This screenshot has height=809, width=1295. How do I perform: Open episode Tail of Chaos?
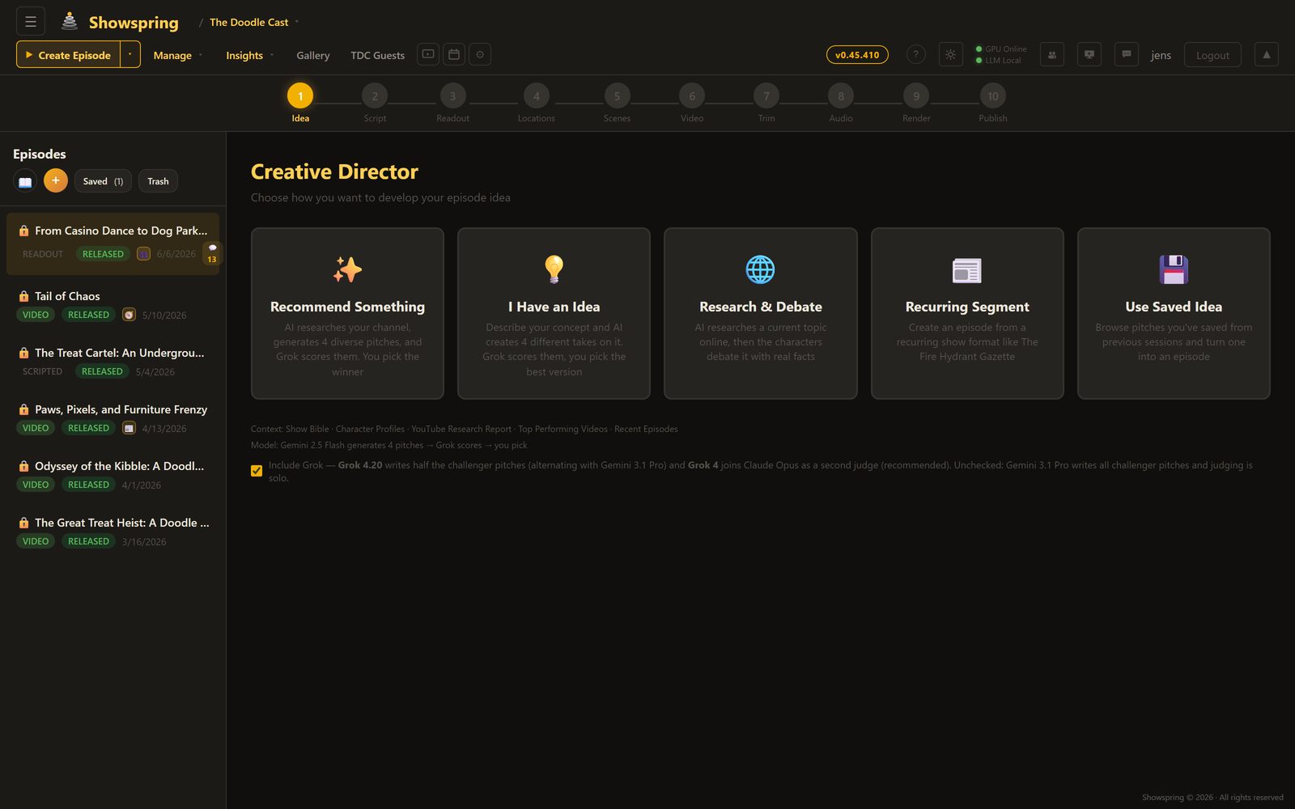click(x=113, y=305)
